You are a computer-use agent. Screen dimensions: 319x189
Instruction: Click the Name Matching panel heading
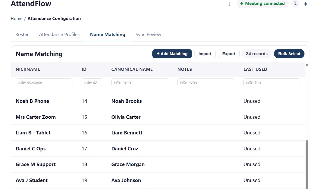click(x=39, y=54)
